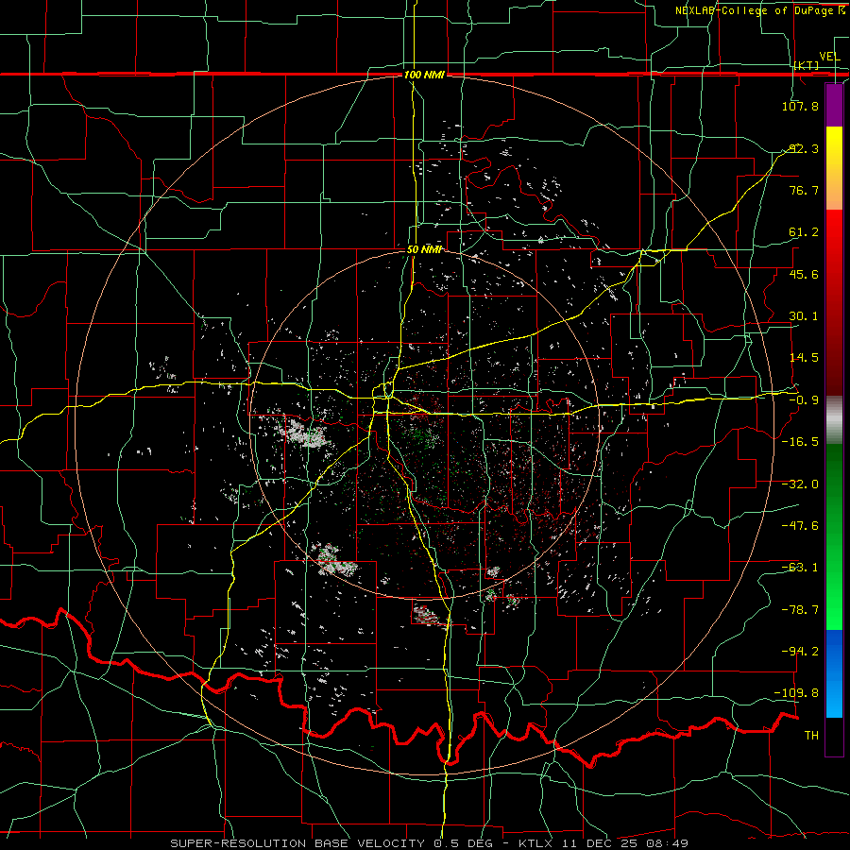Pick the blue segment of the color bar

pos(834,673)
